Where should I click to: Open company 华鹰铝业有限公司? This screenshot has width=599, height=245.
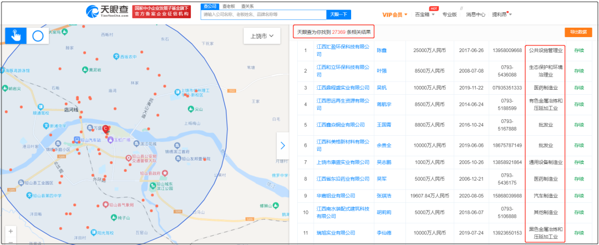pos(336,196)
